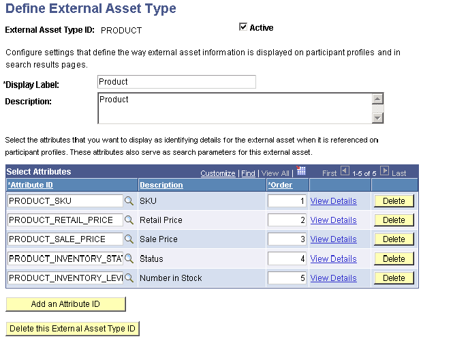Open lookup for PRODUCT_INVENTORY_LEV attribute

[x=129, y=278]
